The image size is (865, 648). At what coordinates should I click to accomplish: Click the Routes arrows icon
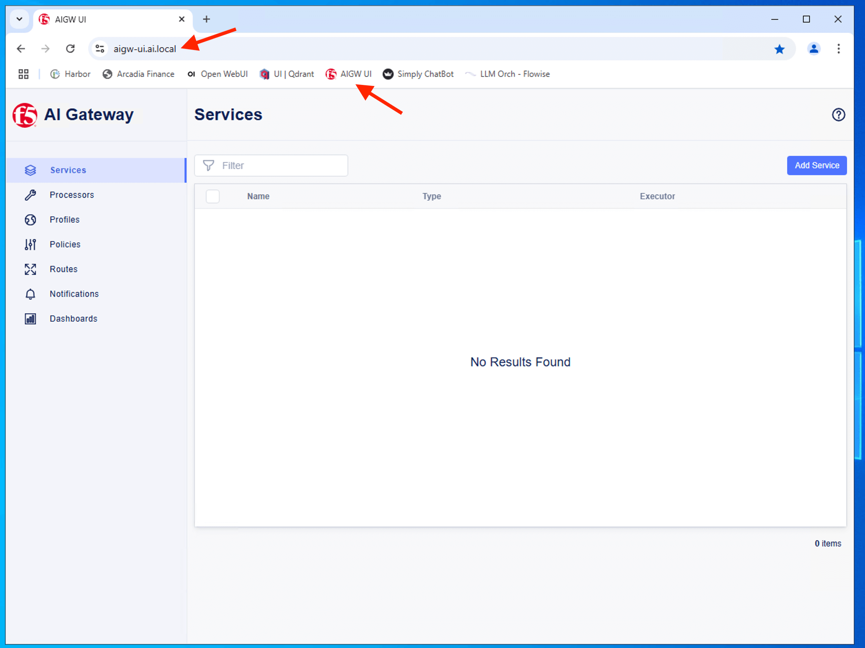click(30, 269)
